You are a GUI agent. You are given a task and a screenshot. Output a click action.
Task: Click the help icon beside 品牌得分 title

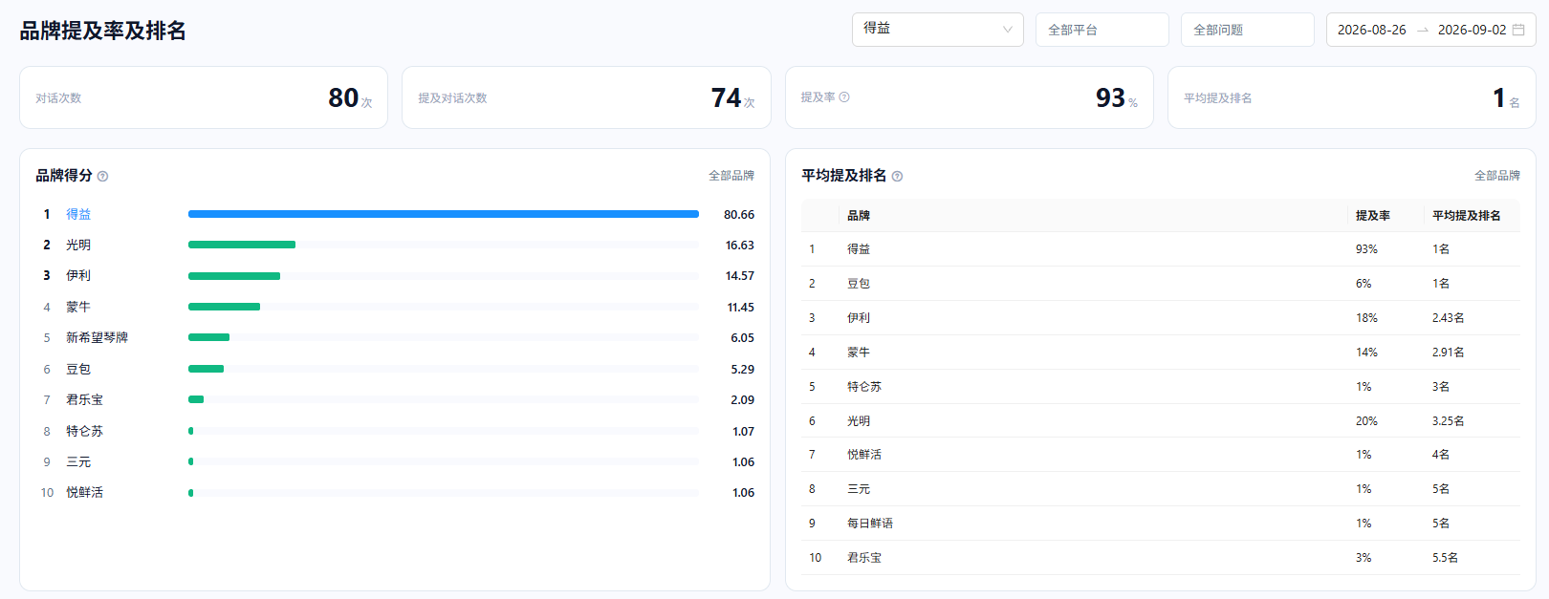tap(102, 176)
